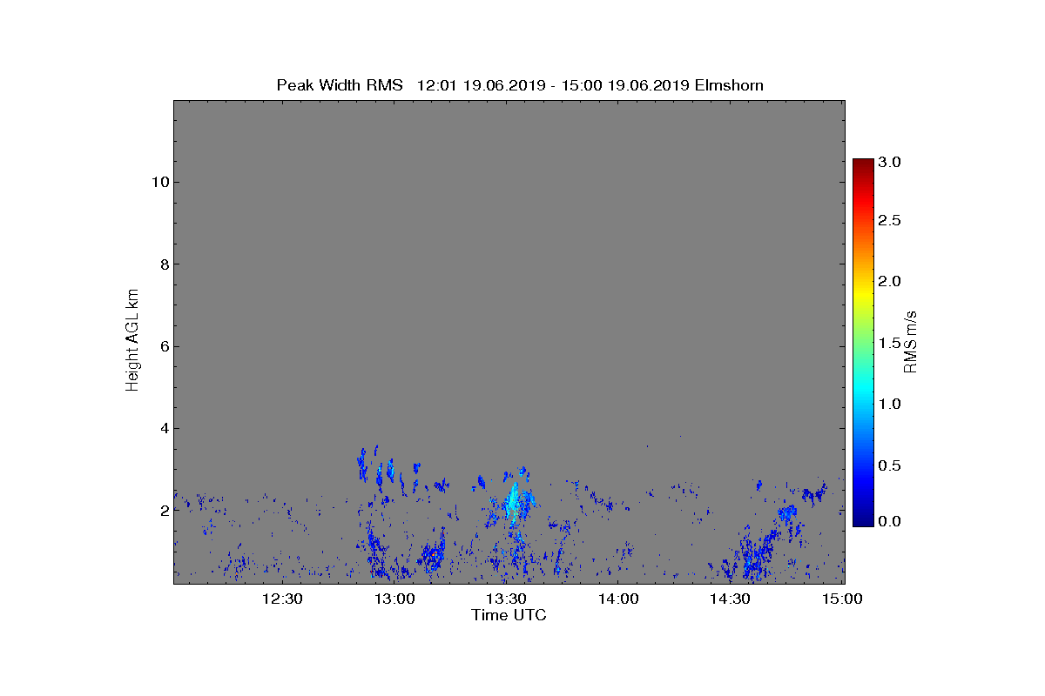Click the dark red top of colorbar
Viewport: 1045px width, 696px height.
click(863, 165)
